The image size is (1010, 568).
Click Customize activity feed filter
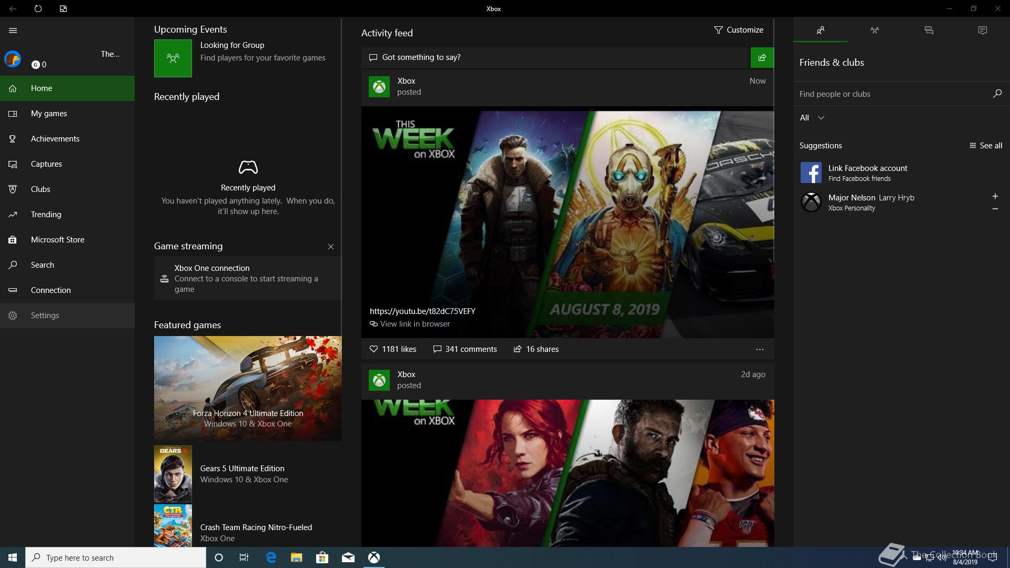tap(739, 30)
